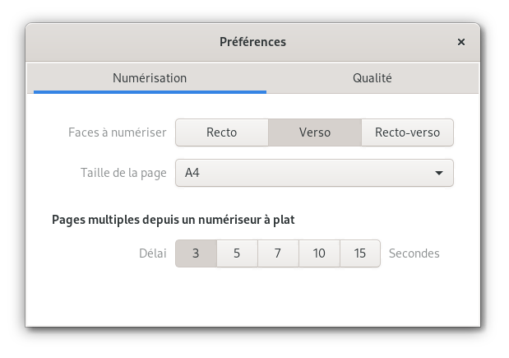509x358 pixels.
Task: Click the 'Pages multiples depuis un numériseur' heading
Action: click(173, 220)
